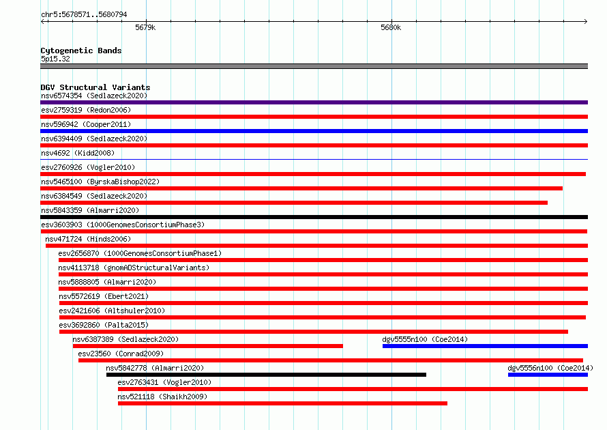Viewport: 607px width, 430px height.
Task: Select nsv5465100 (ByrskaBishop2022) label
Action: [x=100, y=182]
